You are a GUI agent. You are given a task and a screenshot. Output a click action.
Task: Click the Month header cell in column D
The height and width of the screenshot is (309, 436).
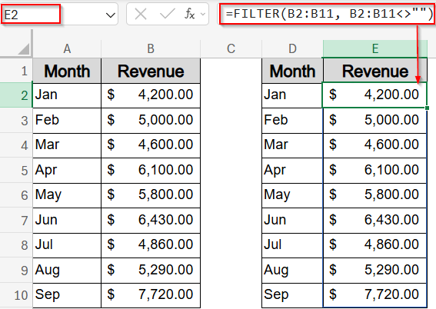(x=292, y=71)
